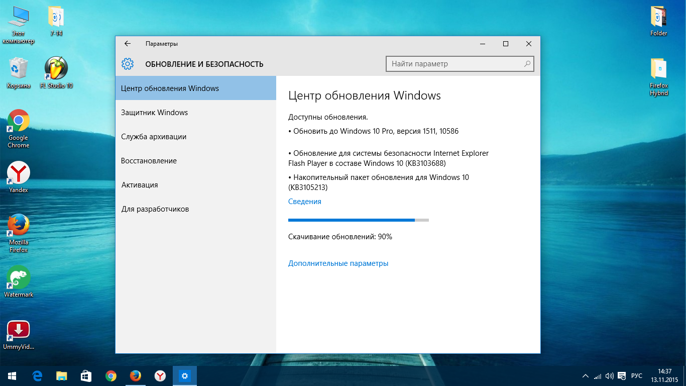The height and width of the screenshot is (386, 686).
Task: Select Google Chrome desktop shortcut
Action: 19,129
